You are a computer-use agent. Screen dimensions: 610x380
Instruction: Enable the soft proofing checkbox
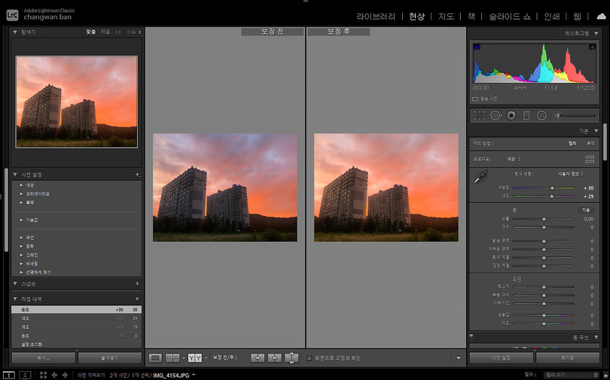click(309, 358)
